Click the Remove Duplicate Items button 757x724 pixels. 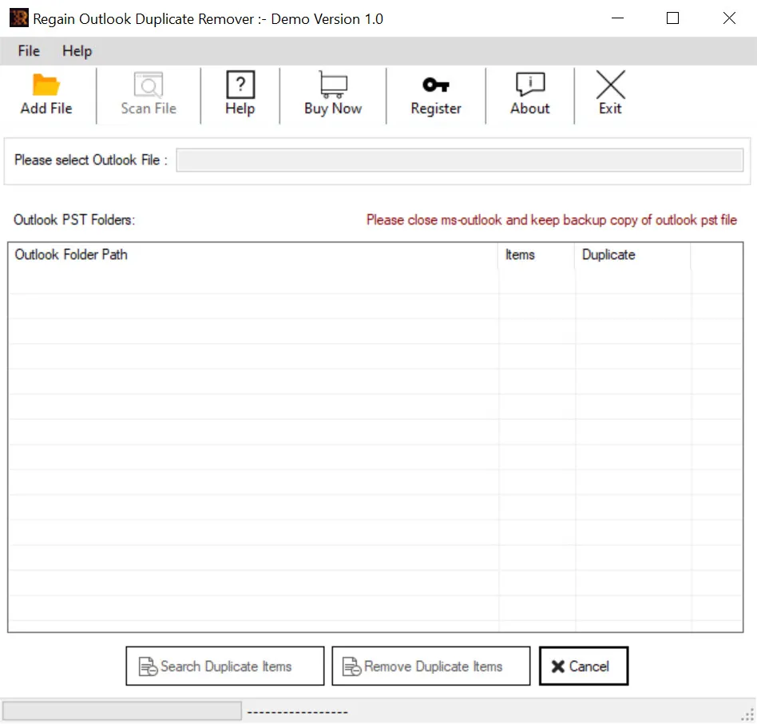coord(430,666)
